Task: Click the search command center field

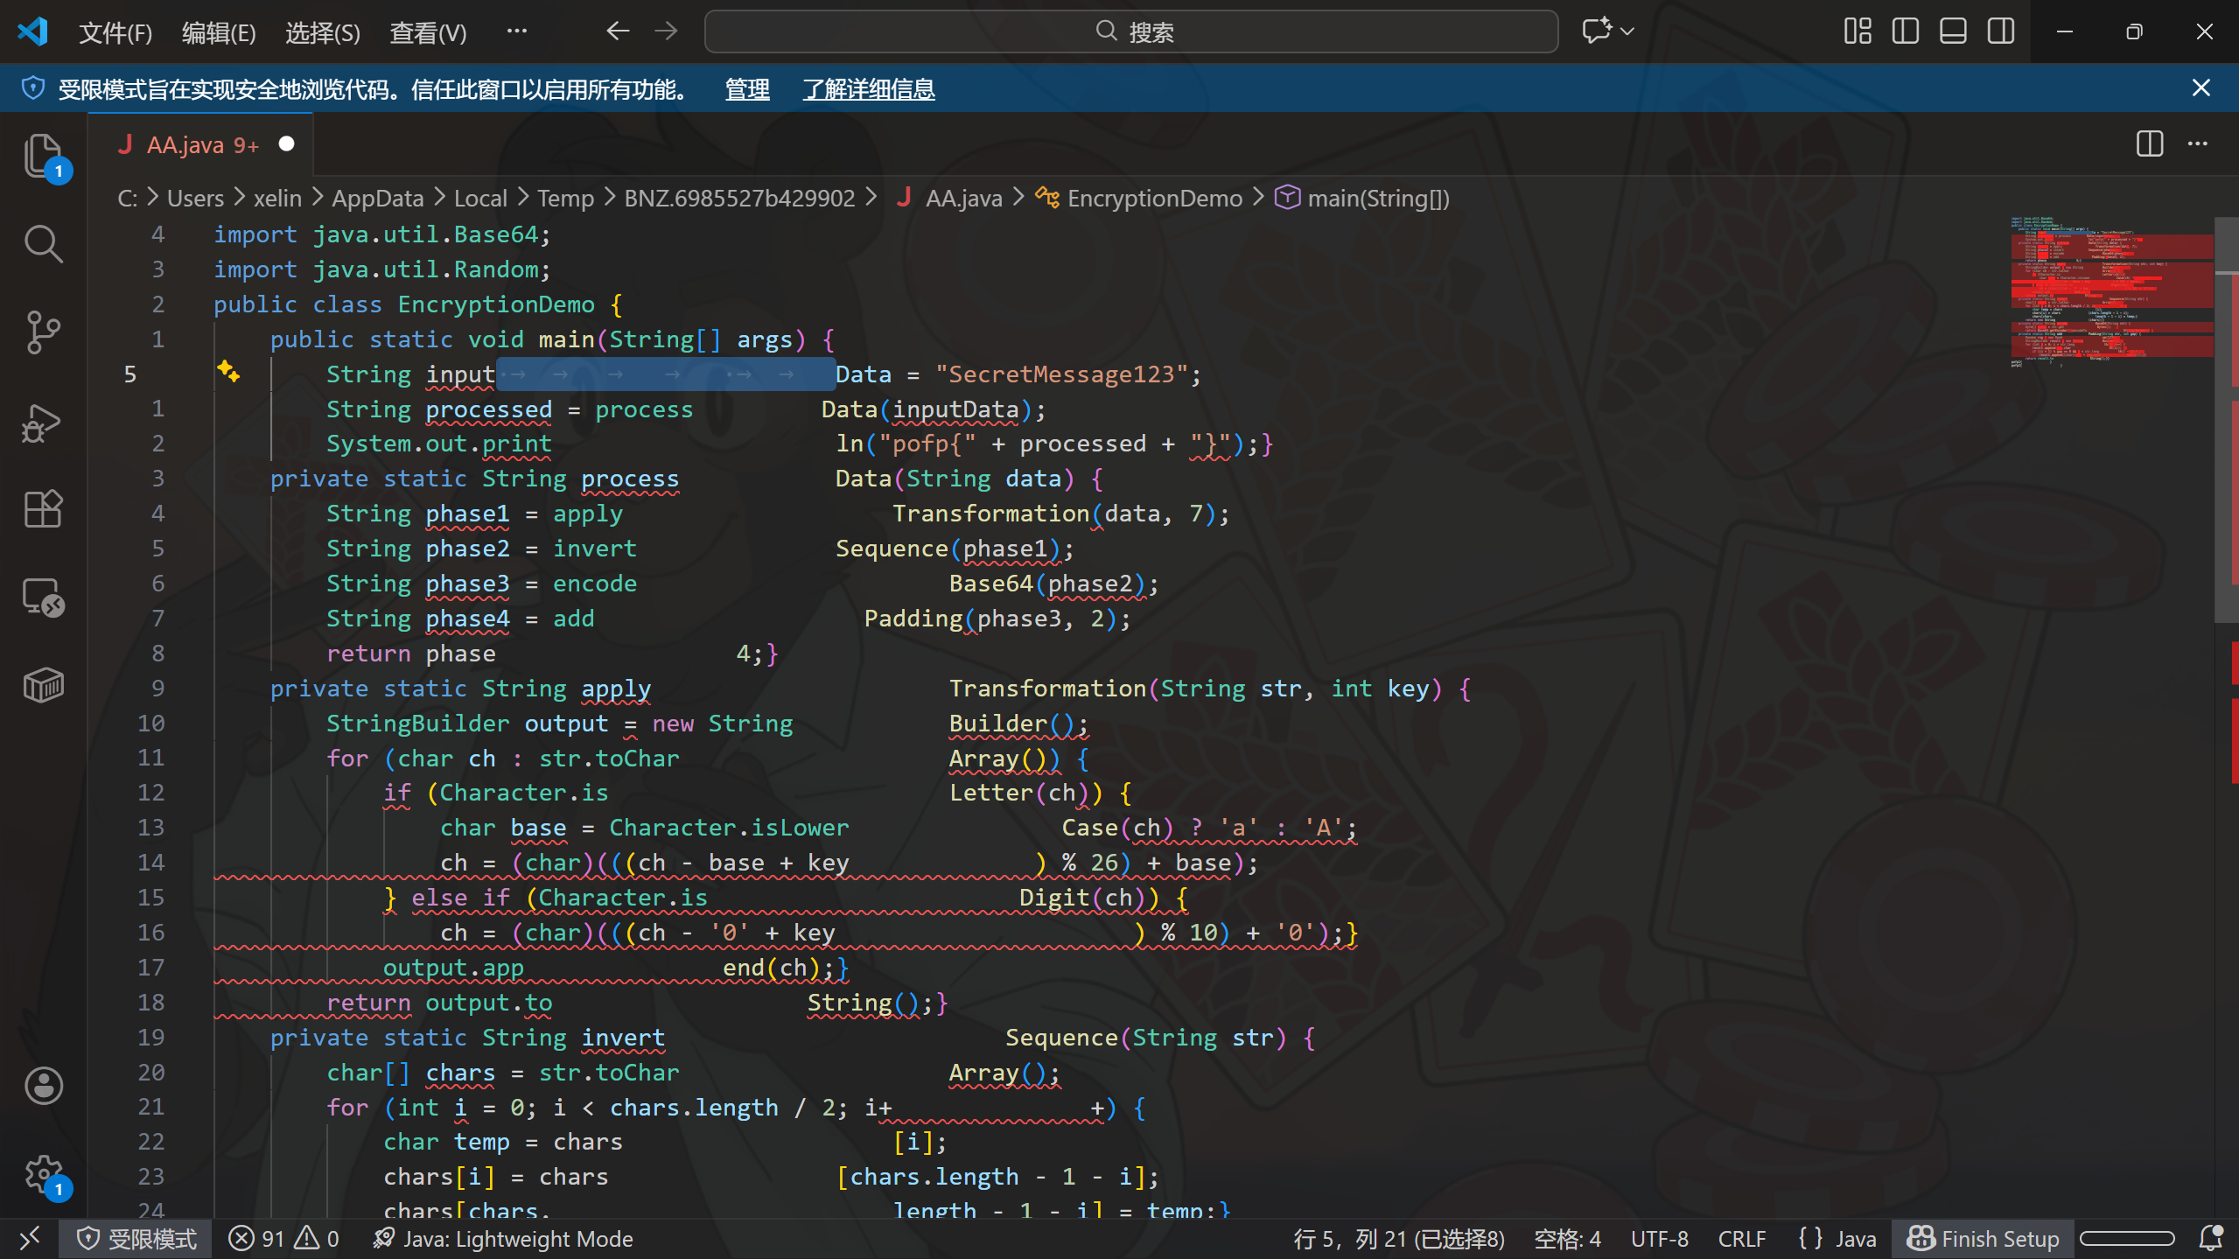Action: pyautogui.click(x=1131, y=31)
